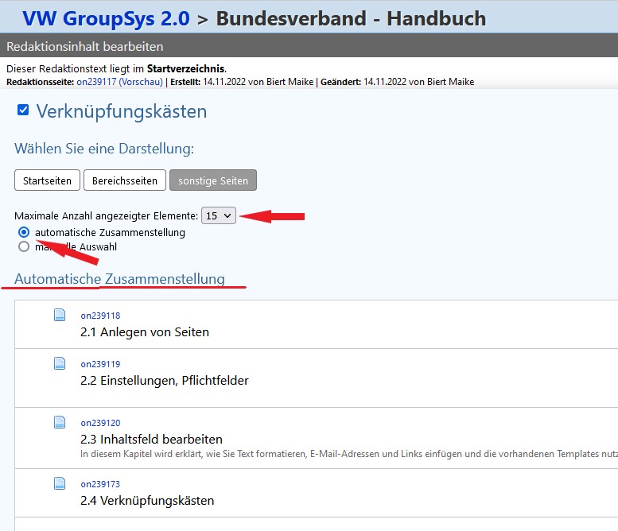Screen dimensions: 618x531
Task: Click the bold Startverzeichnis text
Action: pos(185,68)
